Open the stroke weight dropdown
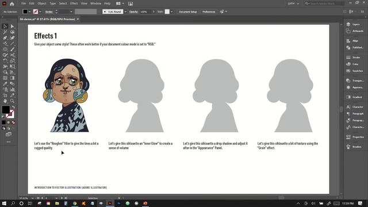The height and width of the screenshot is (207, 368). tap(71, 11)
